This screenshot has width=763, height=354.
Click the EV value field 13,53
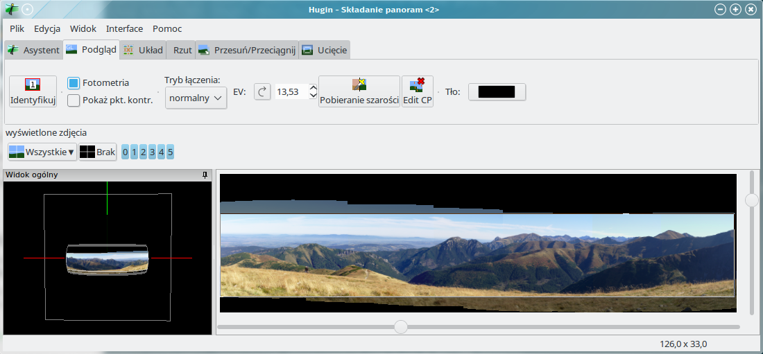pyautogui.click(x=292, y=91)
